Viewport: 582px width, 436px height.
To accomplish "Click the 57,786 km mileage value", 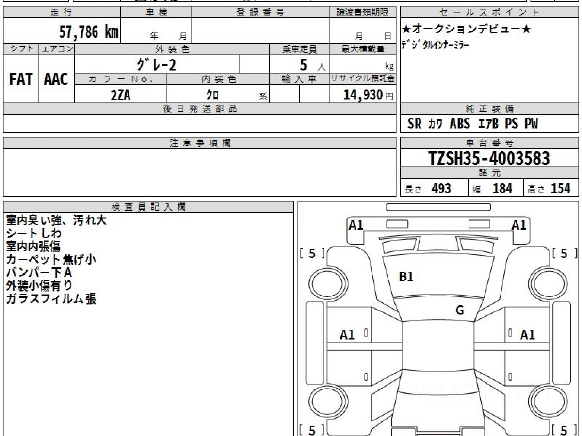I will pos(88,32).
